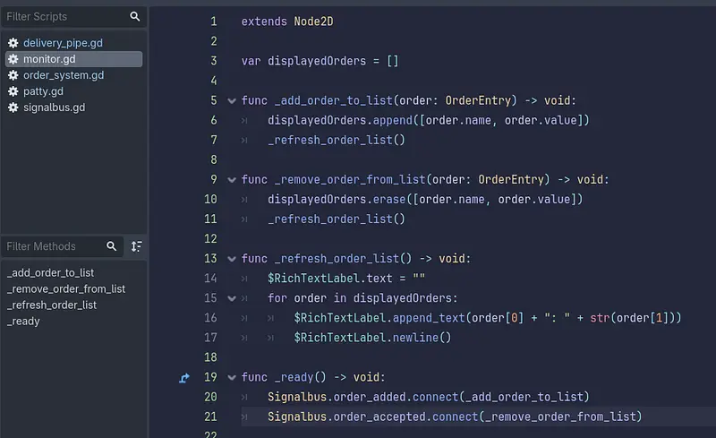
Task: Select signalbus.gd script
Action: [54, 107]
